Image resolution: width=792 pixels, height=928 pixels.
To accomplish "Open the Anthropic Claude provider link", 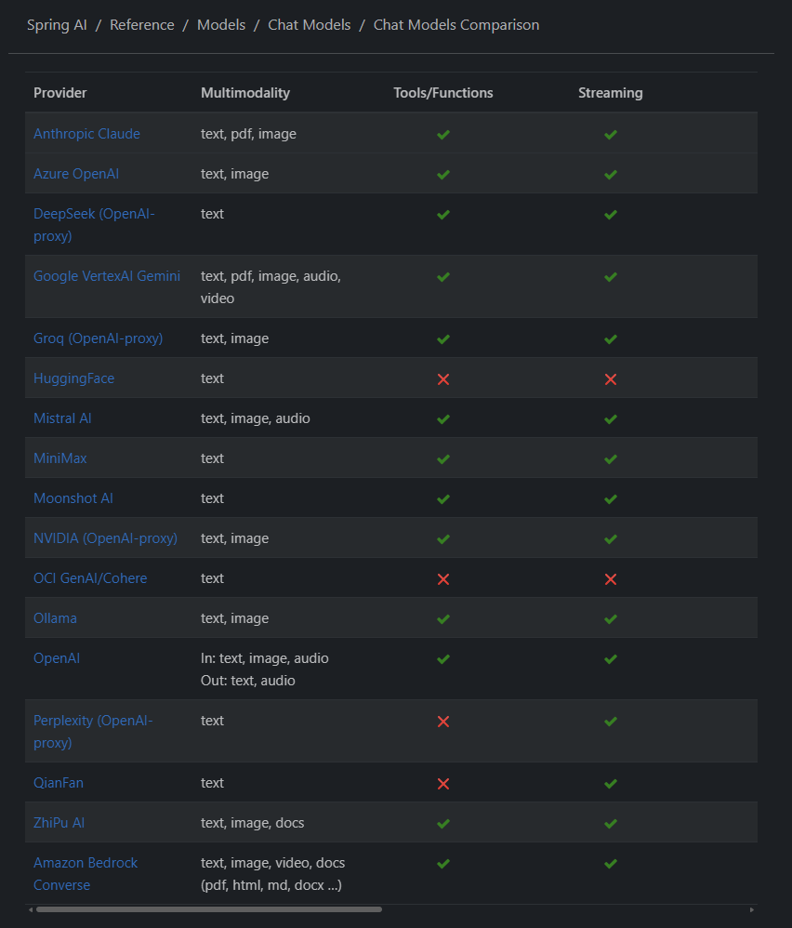I will tap(86, 134).
